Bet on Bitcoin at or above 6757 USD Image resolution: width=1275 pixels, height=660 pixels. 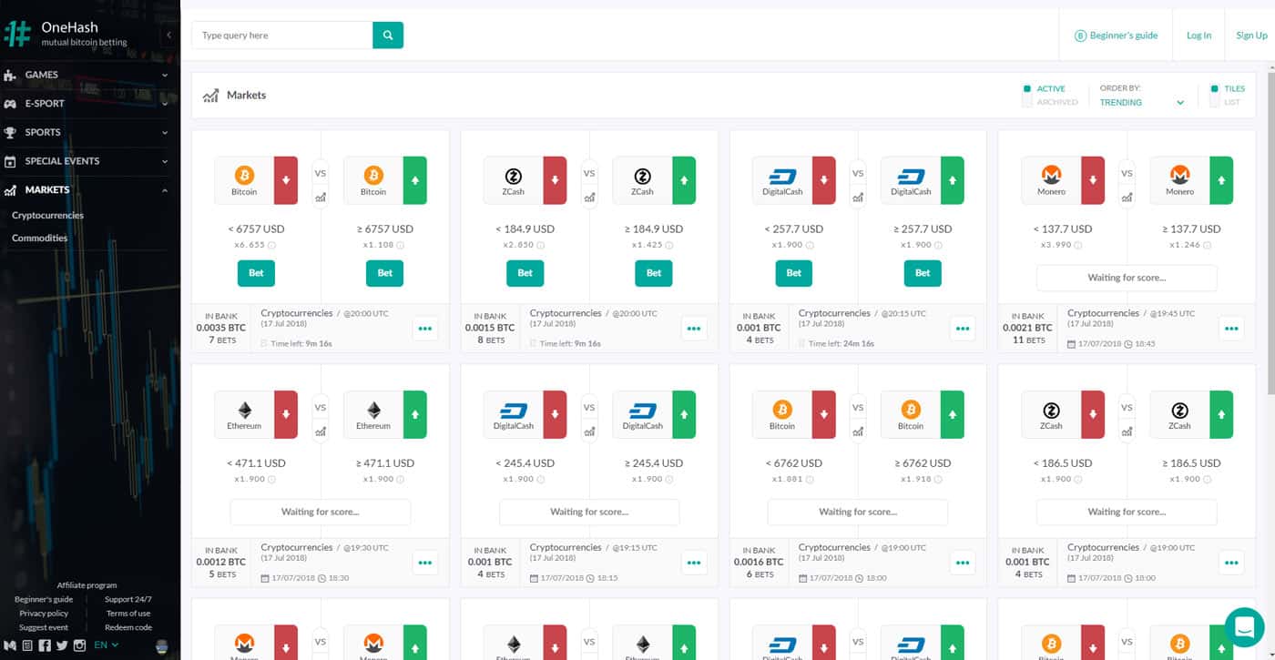[x=385, y=272]
